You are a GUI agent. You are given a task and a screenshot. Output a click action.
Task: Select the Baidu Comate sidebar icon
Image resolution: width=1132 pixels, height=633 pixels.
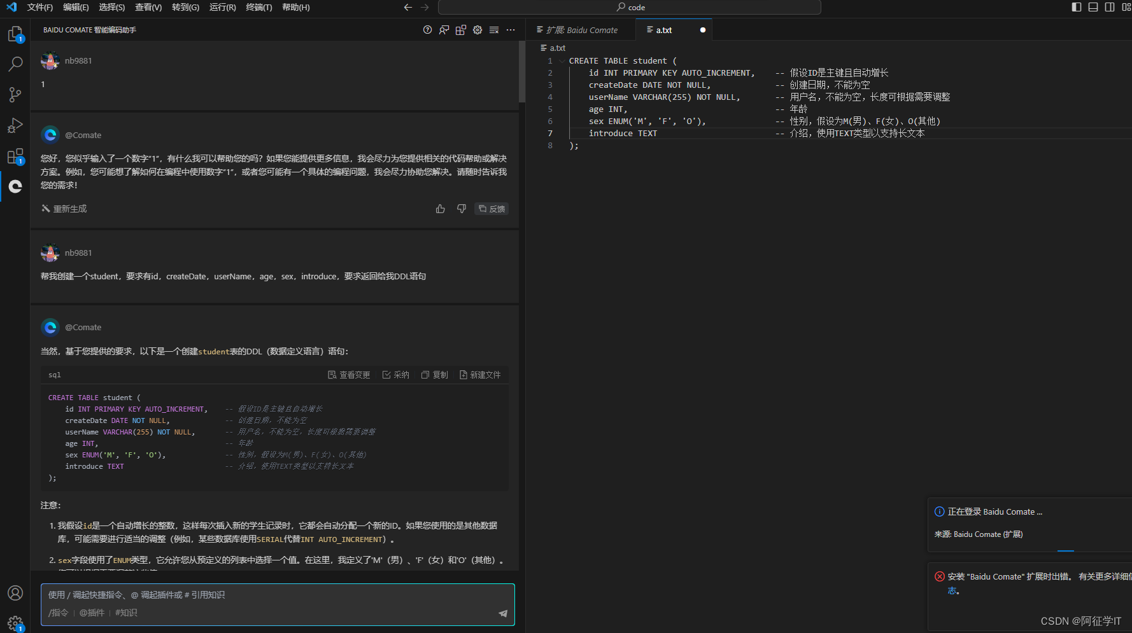pos(15,186)
